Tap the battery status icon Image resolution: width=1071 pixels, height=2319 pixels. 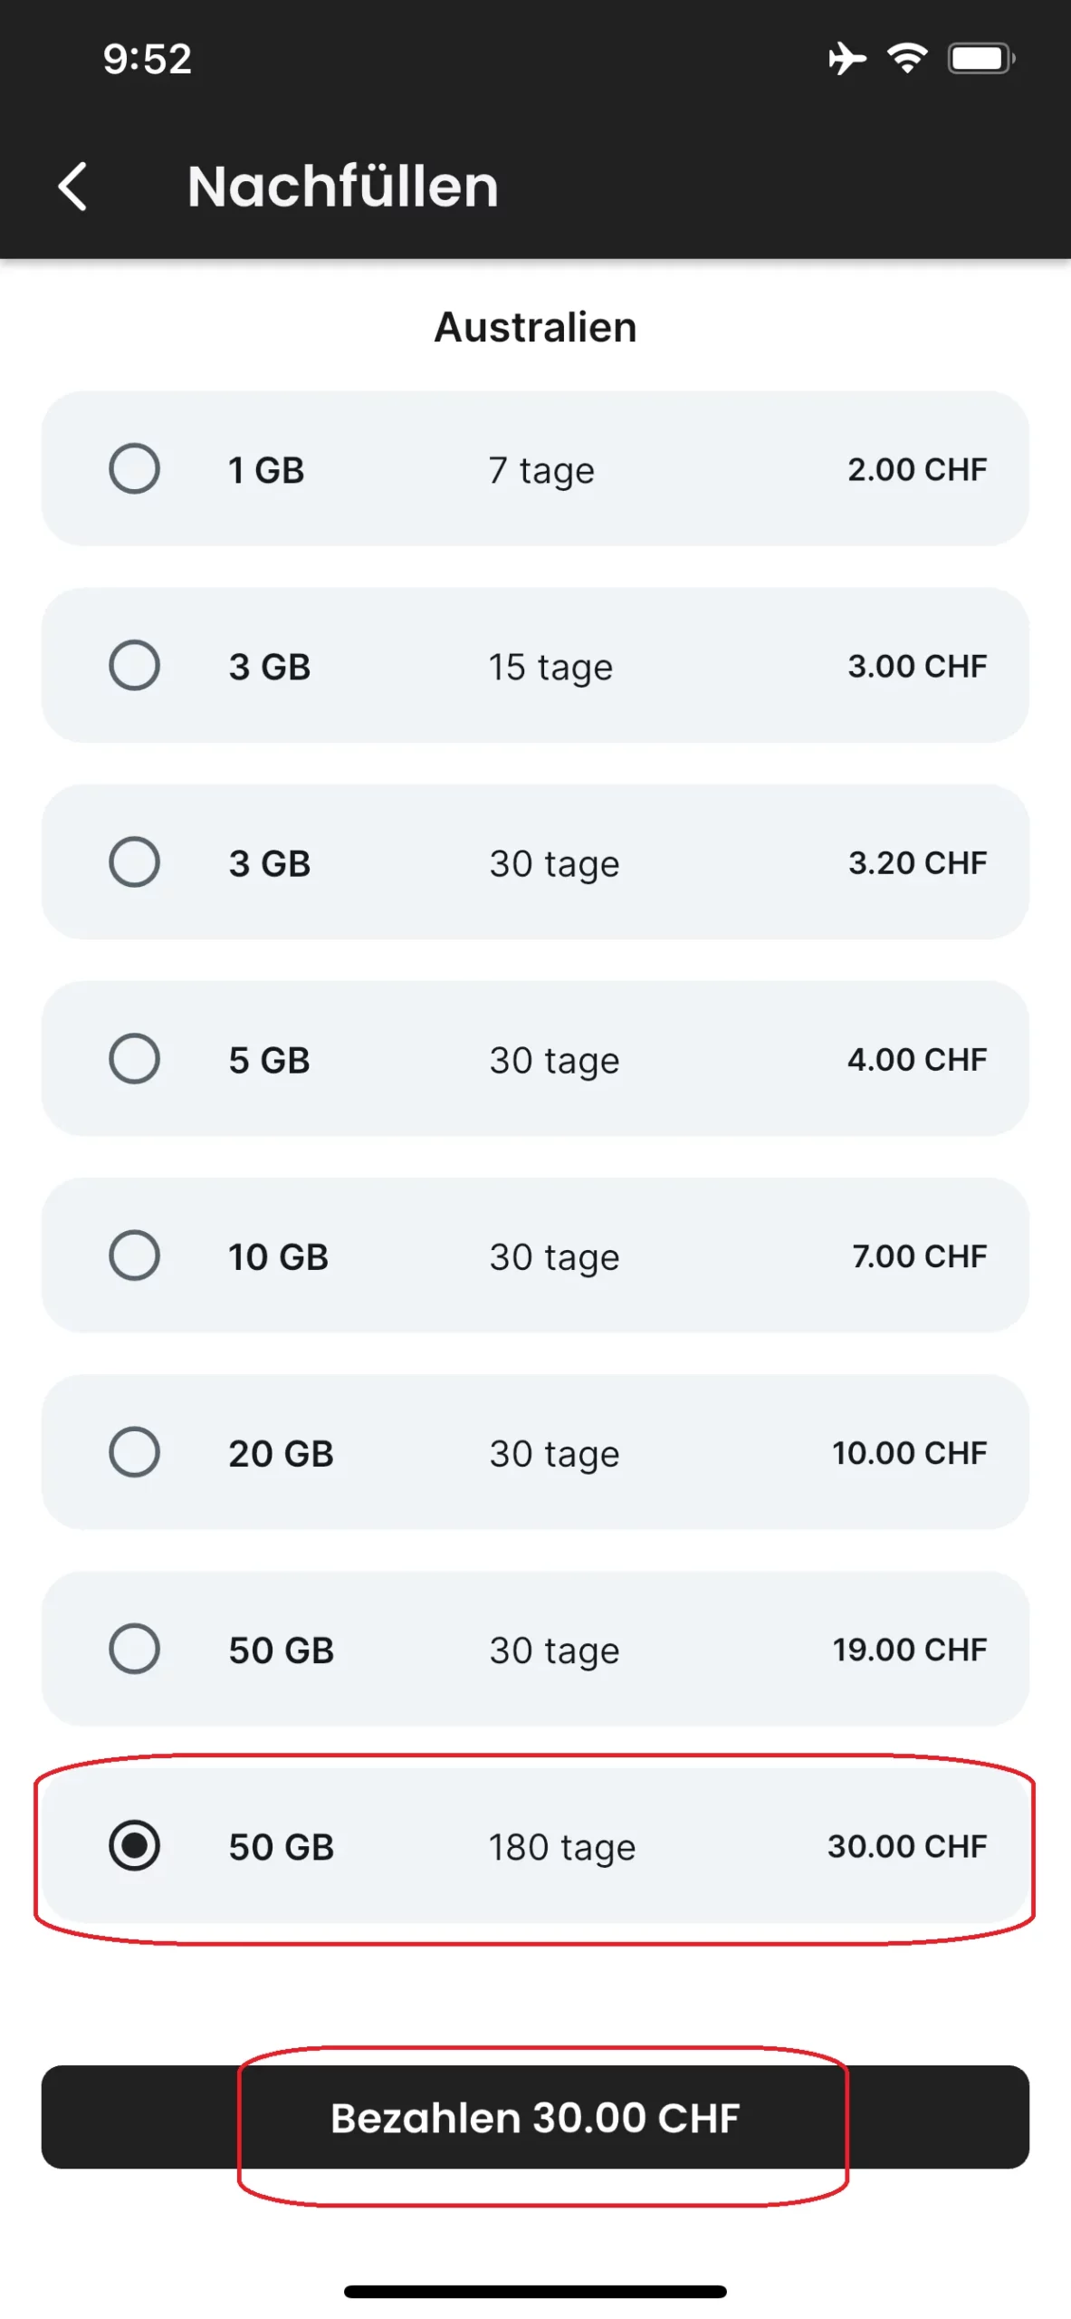[980, 59]
